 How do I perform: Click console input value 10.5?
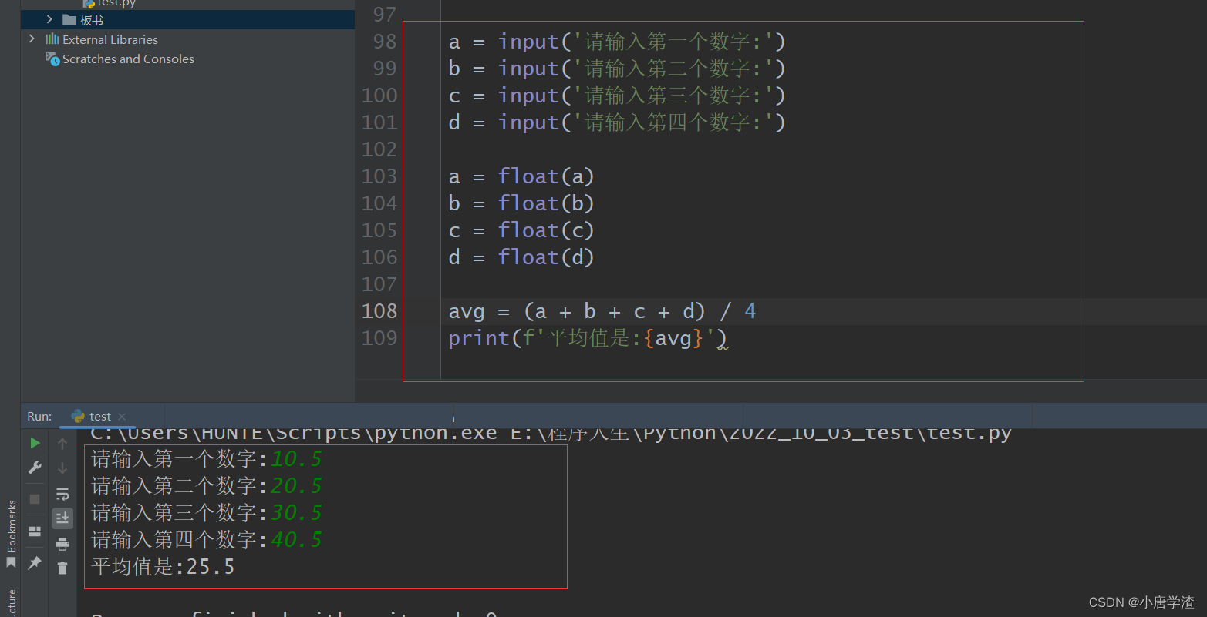pyautogui.click(x=296, y=459)
